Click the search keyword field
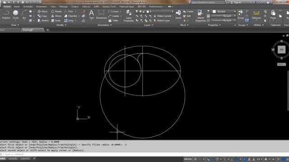289x162 pixels. point(208,2)
